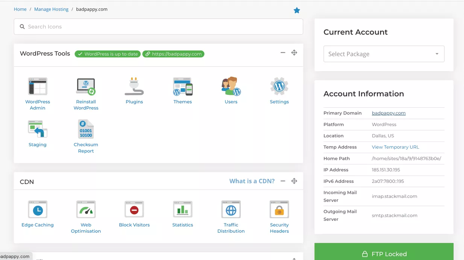The width and height of the screenshot is (464, 260).
Task: Focus the Search Icons field
Action: coord(158,27)
